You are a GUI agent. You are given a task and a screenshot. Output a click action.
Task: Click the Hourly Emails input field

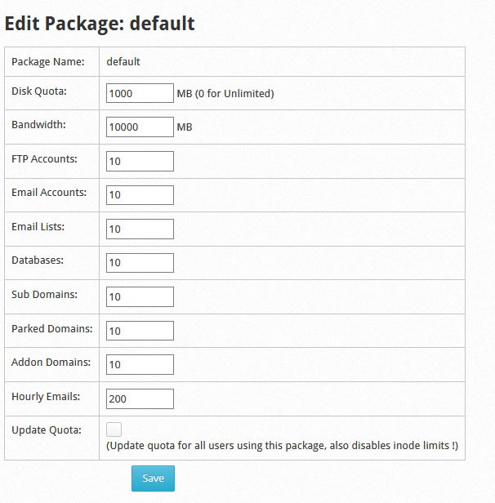coord(140,398)
